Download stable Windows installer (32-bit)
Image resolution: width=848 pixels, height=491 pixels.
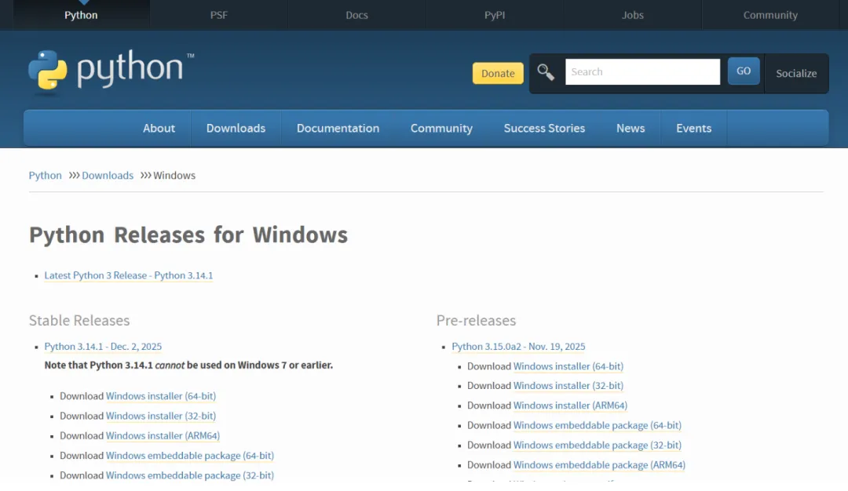[161, 416]
